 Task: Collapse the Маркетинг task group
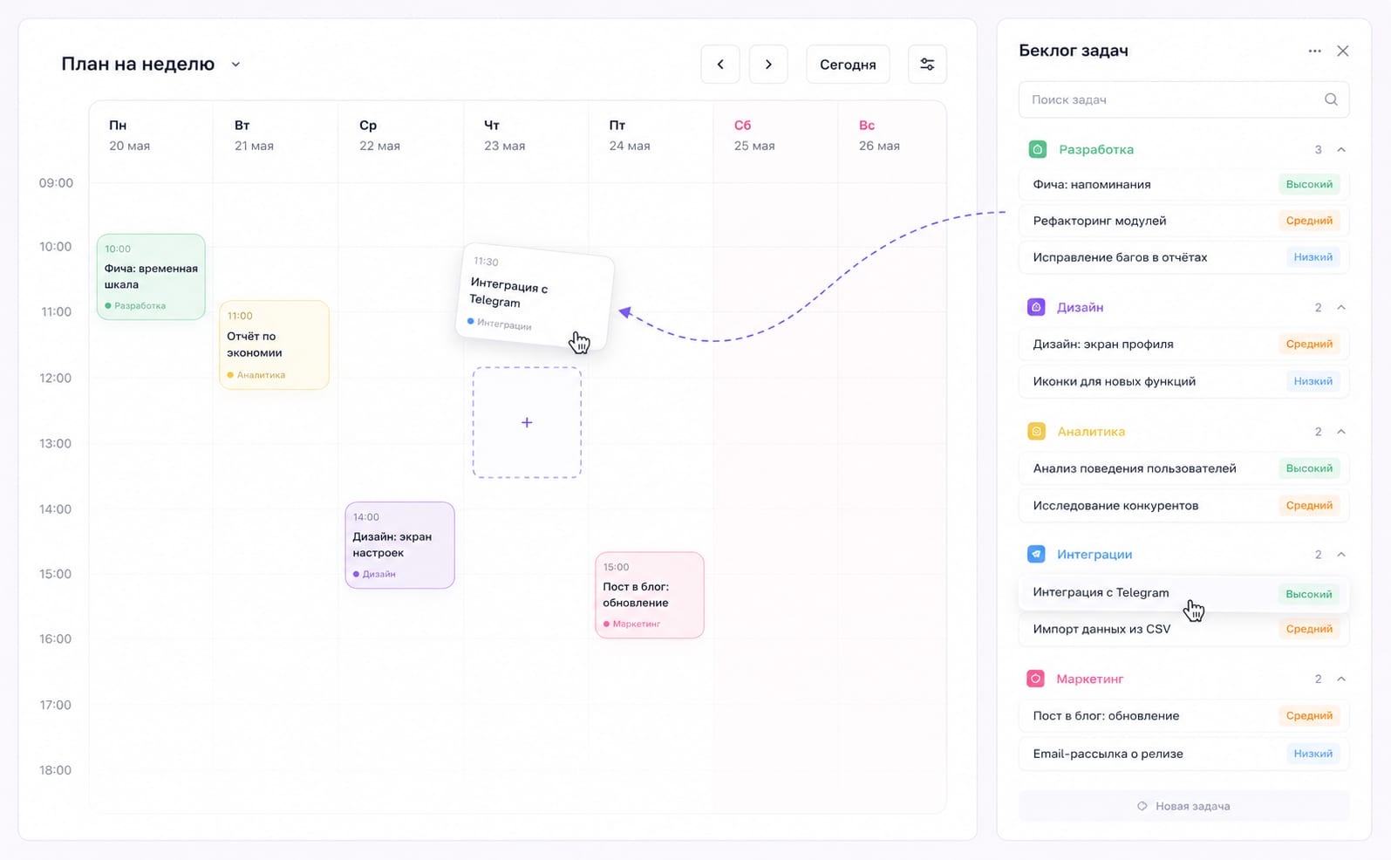pyautogui.click(x=1341, y=679)
